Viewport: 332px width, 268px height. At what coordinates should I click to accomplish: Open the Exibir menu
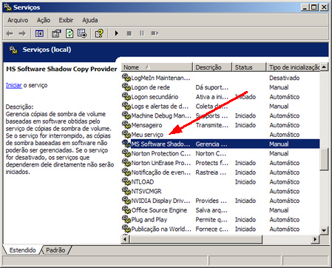coord(66,20)
